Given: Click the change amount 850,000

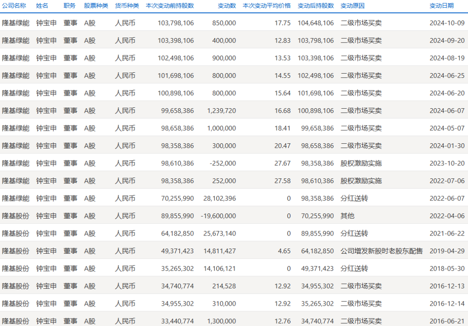Looking at the screenshot, I should pyautogui.click(x=224, y=23).
